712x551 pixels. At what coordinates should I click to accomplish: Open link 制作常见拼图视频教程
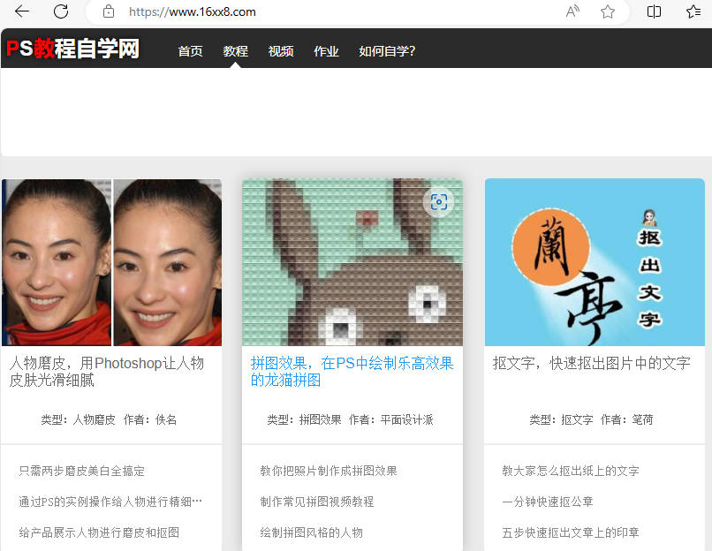tap(317, 502)
